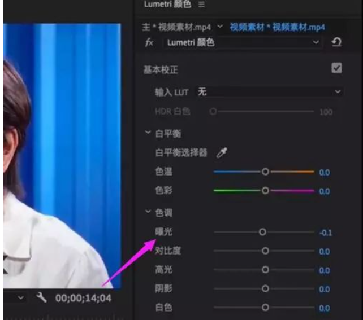
Task: Click the 色彩 value 0.0
Action: (x=325, y=191)
